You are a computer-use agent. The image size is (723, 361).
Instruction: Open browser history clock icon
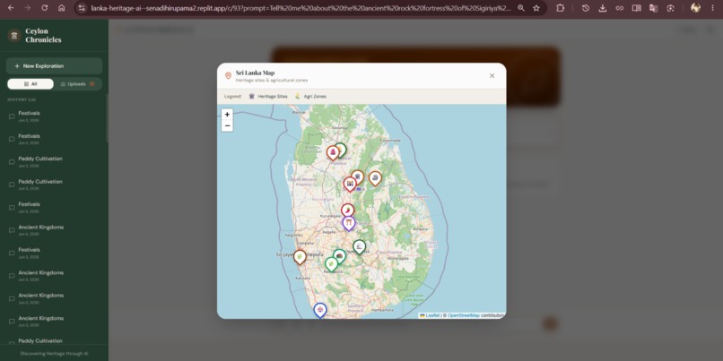click(x=586, y=8)
